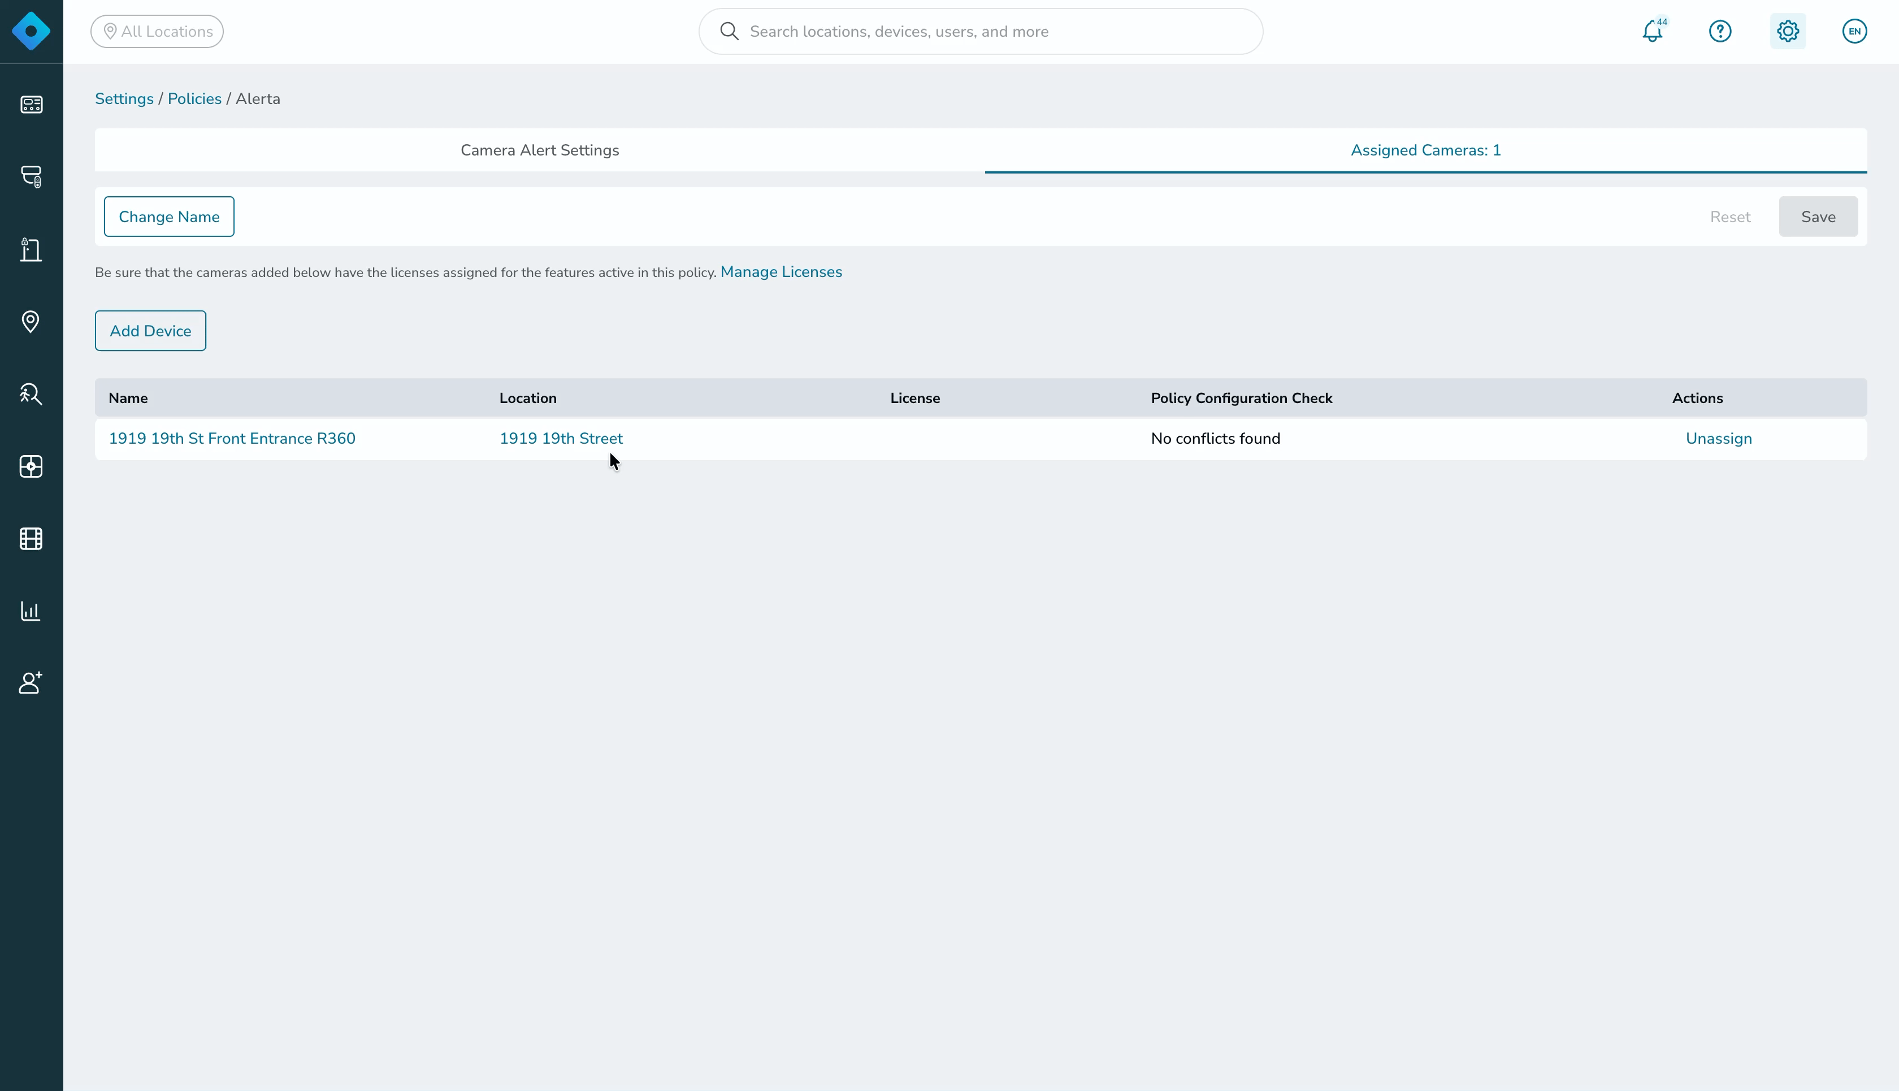
Task: Open the map pin icon in sidebar
Action: coord(31,322)
